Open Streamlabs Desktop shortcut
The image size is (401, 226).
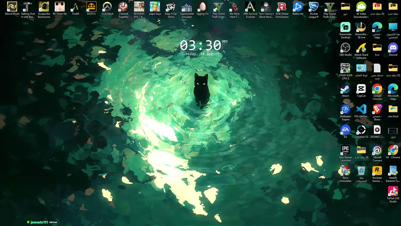tap(345, 30)
